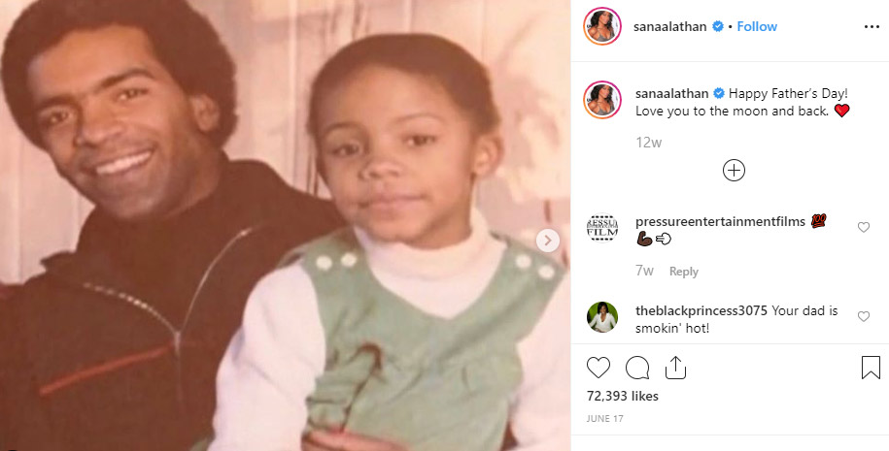Image resolution: width=889 pixels, height=451 pixels.
Task: Like the pressureentertainmentfilms comment
Action: click(x=863, y=228)
